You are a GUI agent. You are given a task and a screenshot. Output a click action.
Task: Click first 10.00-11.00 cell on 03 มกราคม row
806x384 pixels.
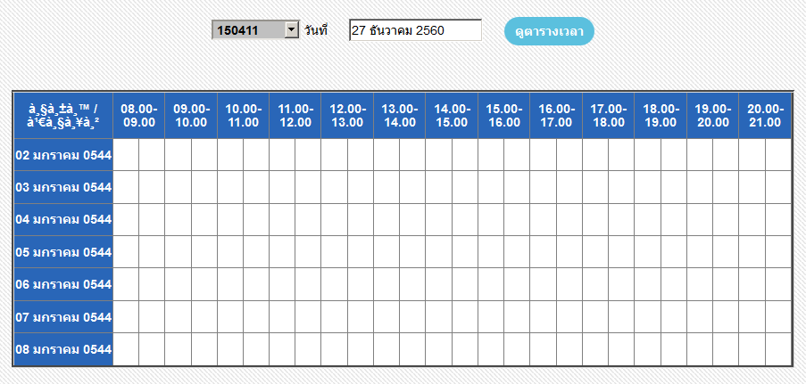pyautogui.click(x=230, y=187)
